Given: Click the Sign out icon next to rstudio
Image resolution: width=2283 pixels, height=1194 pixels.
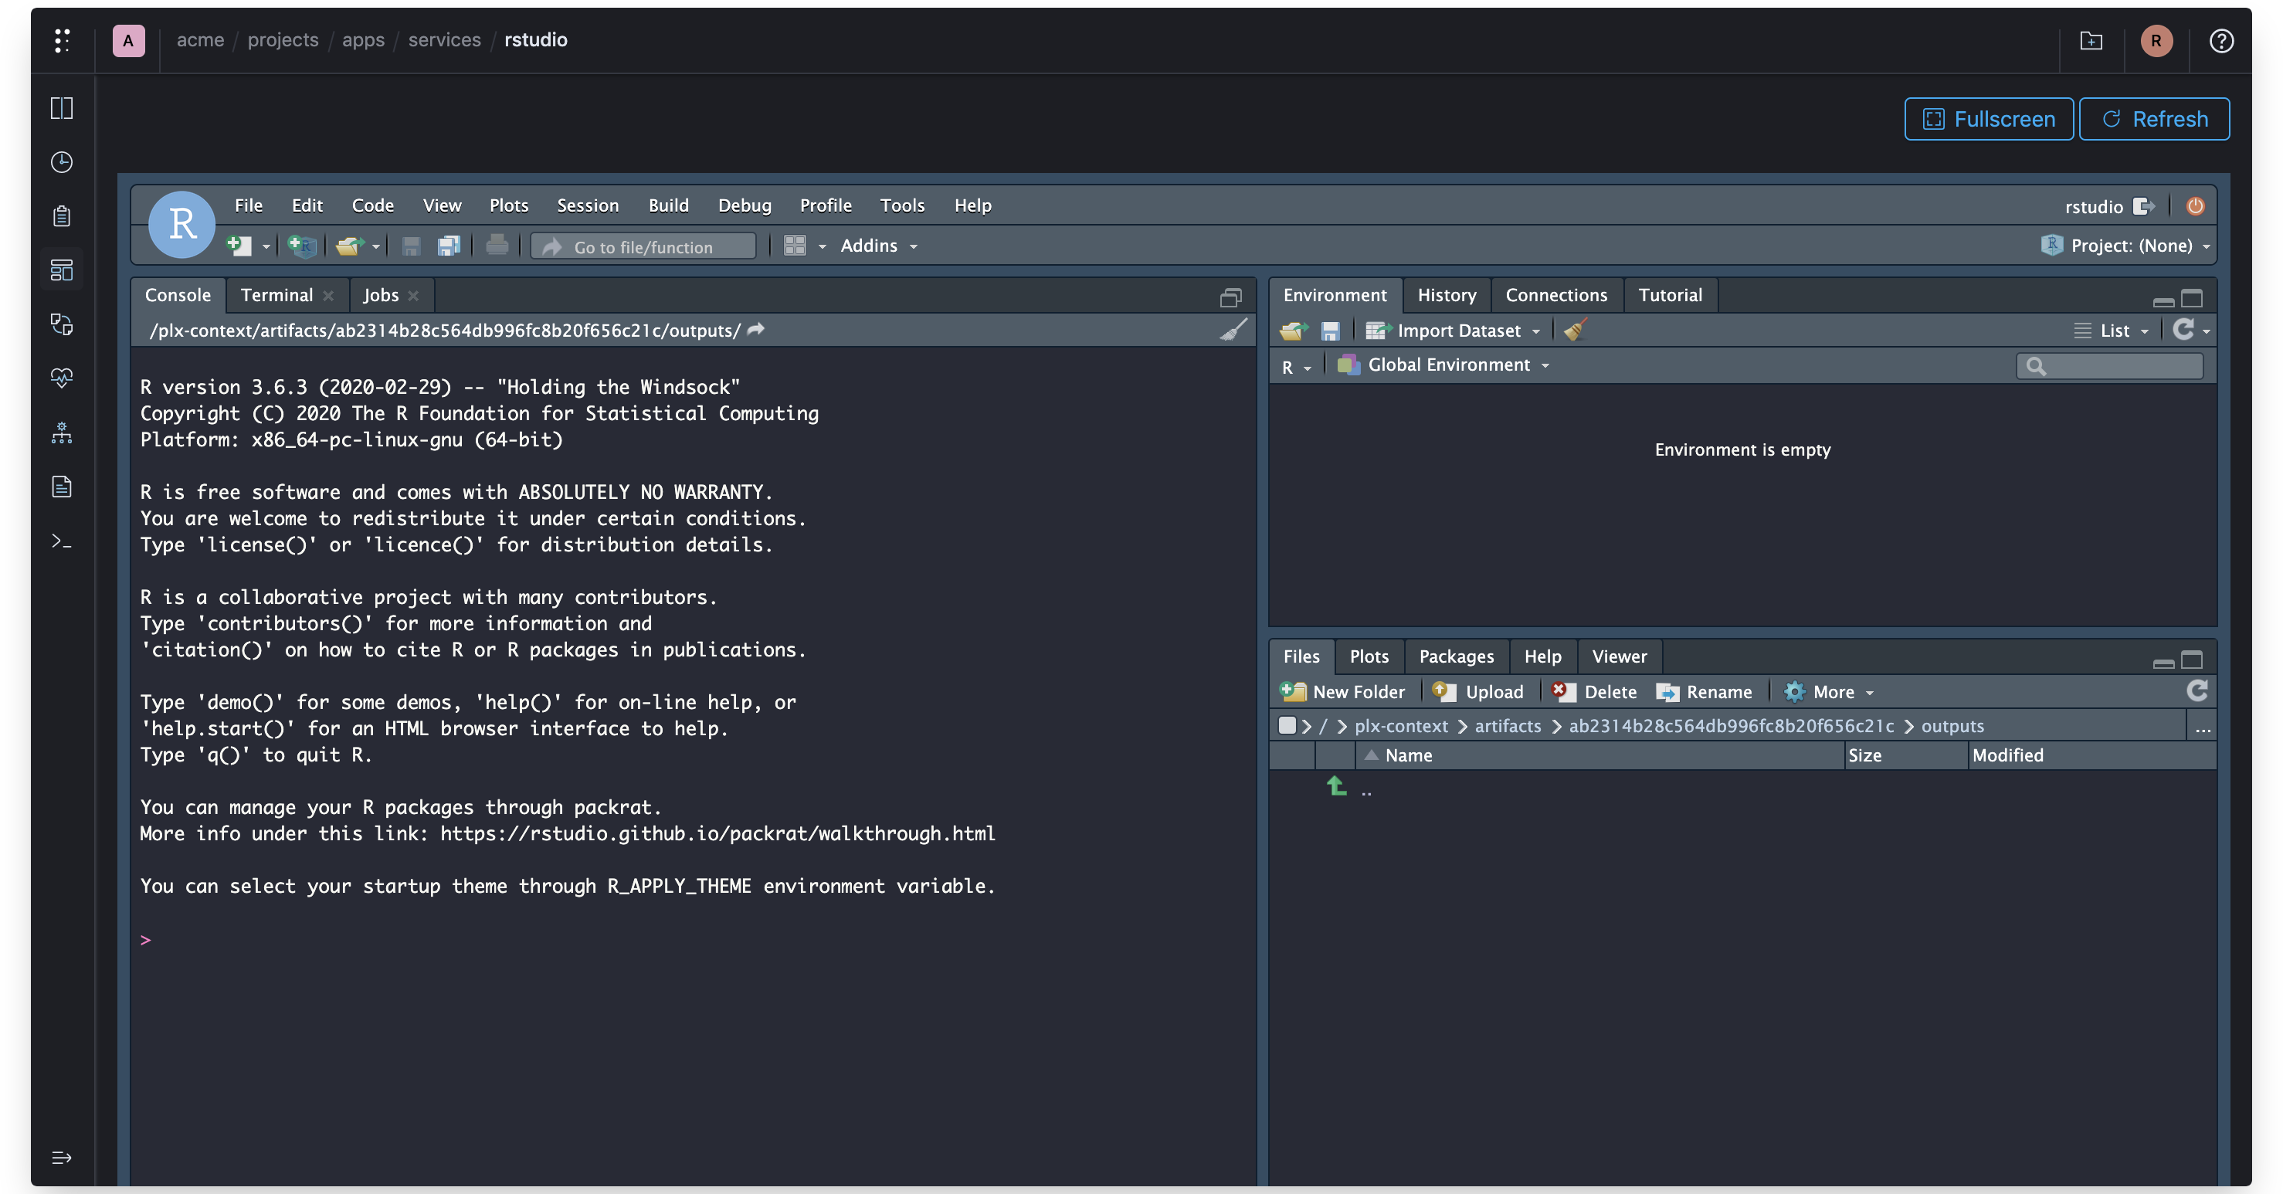Looking at the screenshot, I should click(x=2143, y=205).
